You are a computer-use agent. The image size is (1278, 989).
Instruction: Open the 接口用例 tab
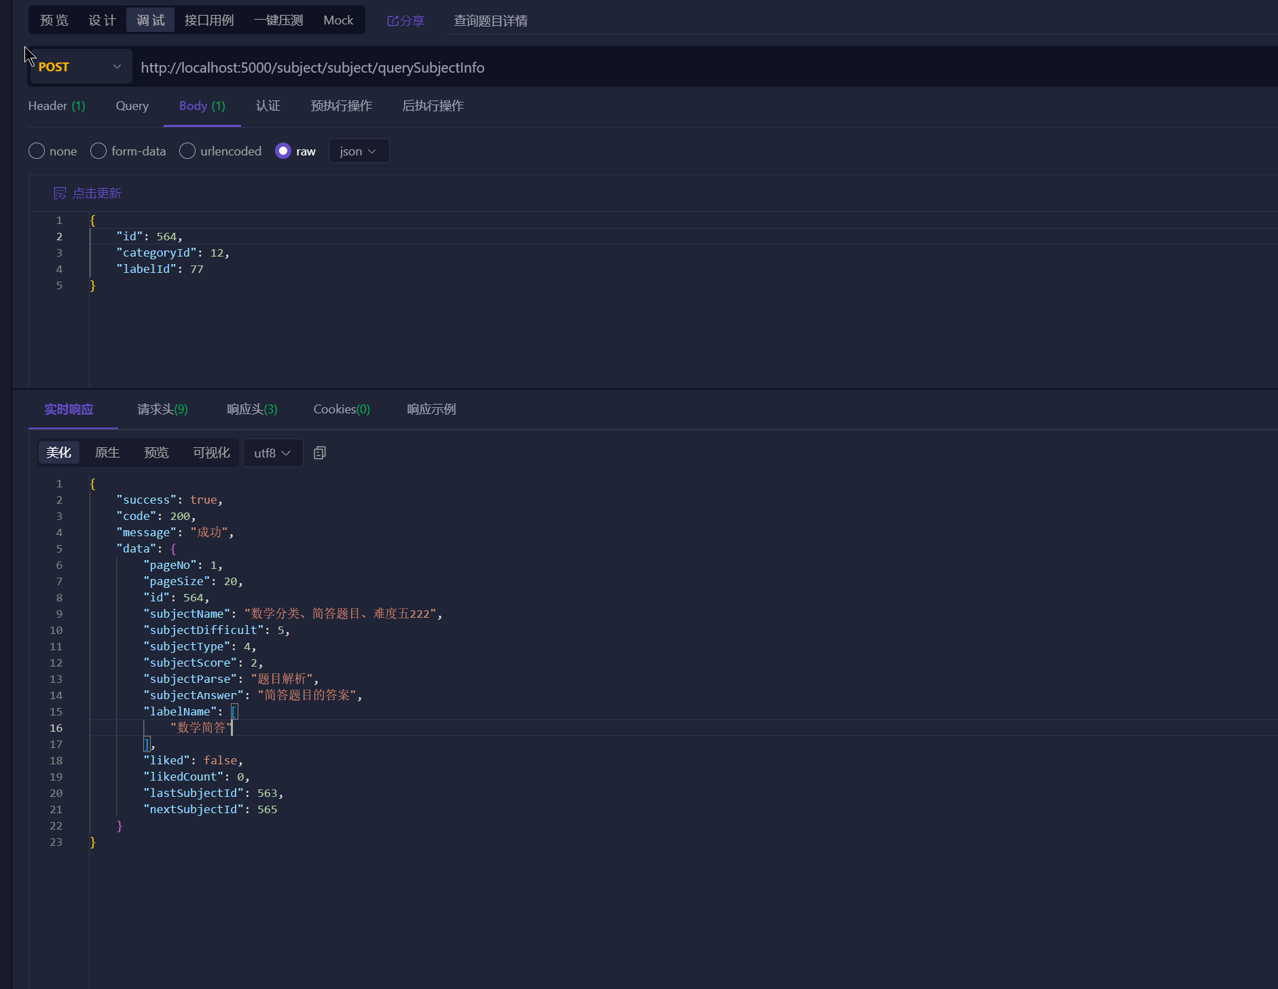[209, 20]
